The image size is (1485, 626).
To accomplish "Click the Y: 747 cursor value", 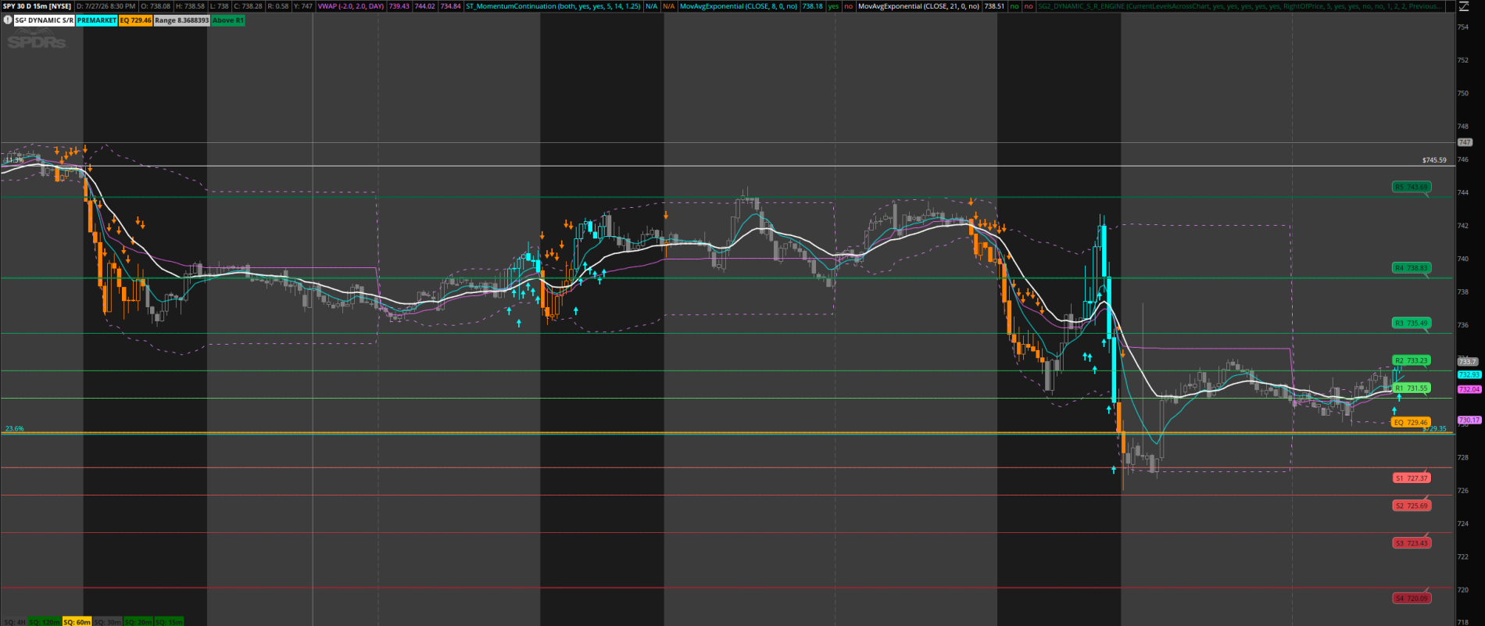I will click(x=302, y=6).
